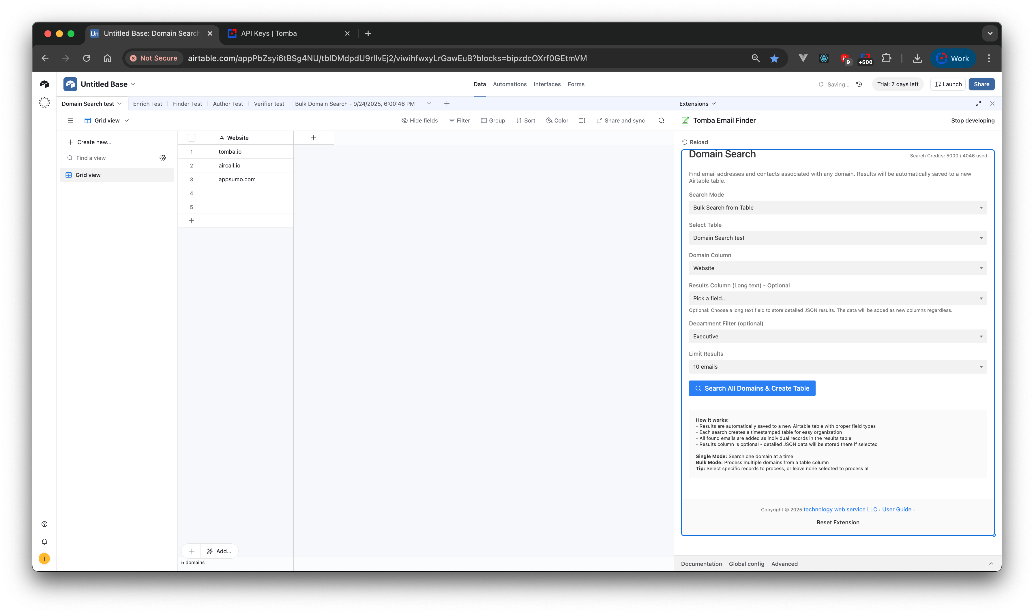The image size is (1034, 614).
Task: Click the search magnifier in grid toolbar
Action: tap(661, 120)
